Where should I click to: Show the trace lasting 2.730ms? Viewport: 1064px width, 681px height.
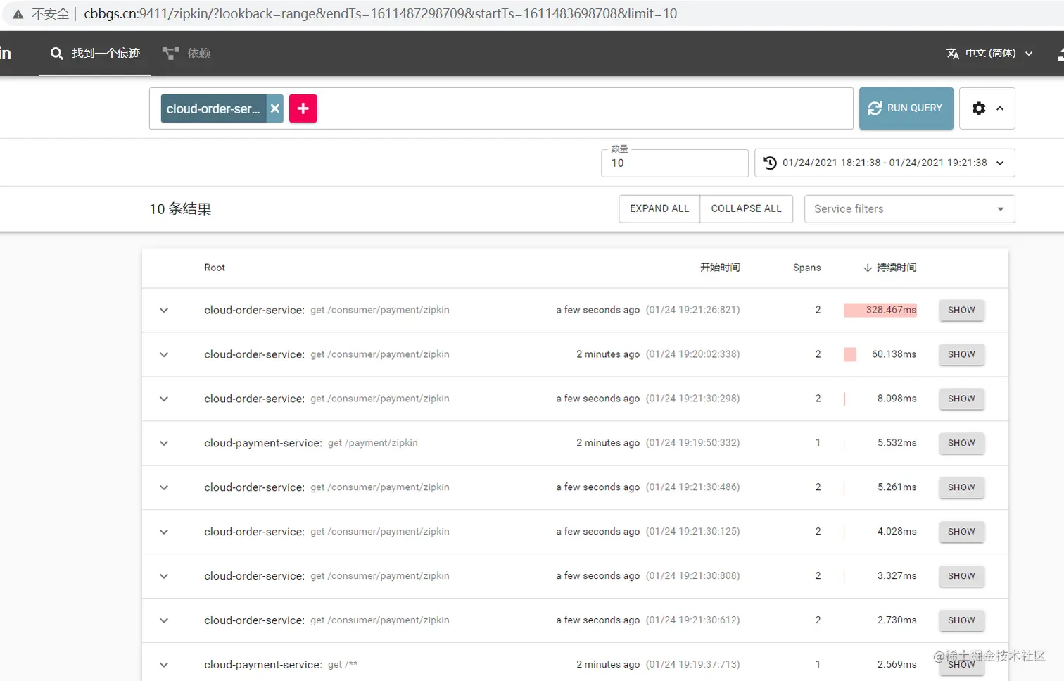(961, 620)
